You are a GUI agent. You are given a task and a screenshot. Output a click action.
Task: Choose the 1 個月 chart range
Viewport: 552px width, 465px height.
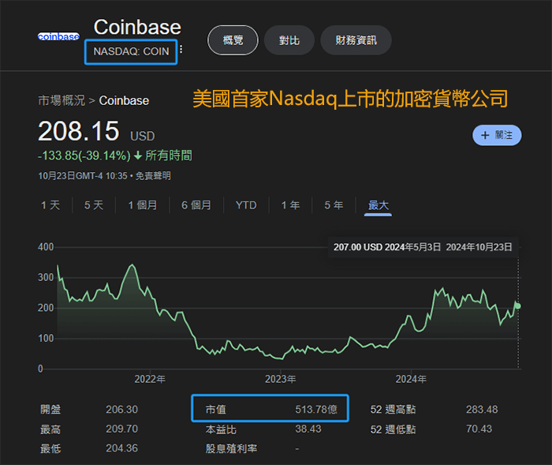(143, 205)
